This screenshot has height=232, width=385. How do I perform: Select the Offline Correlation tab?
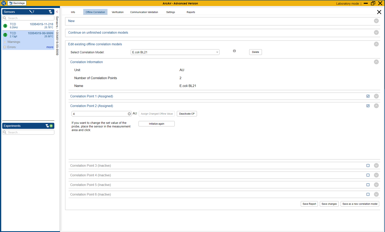click(x=95, y=12)
